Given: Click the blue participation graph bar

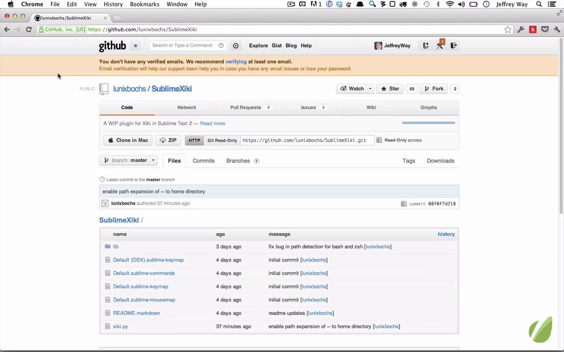Looking at the screenshot, I should coord(428,123).
